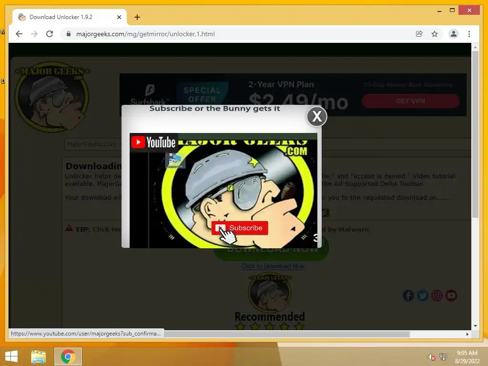Open the Chrome three-dot menu
This screenshot has height=366, width=488.
tap(469, 34)
